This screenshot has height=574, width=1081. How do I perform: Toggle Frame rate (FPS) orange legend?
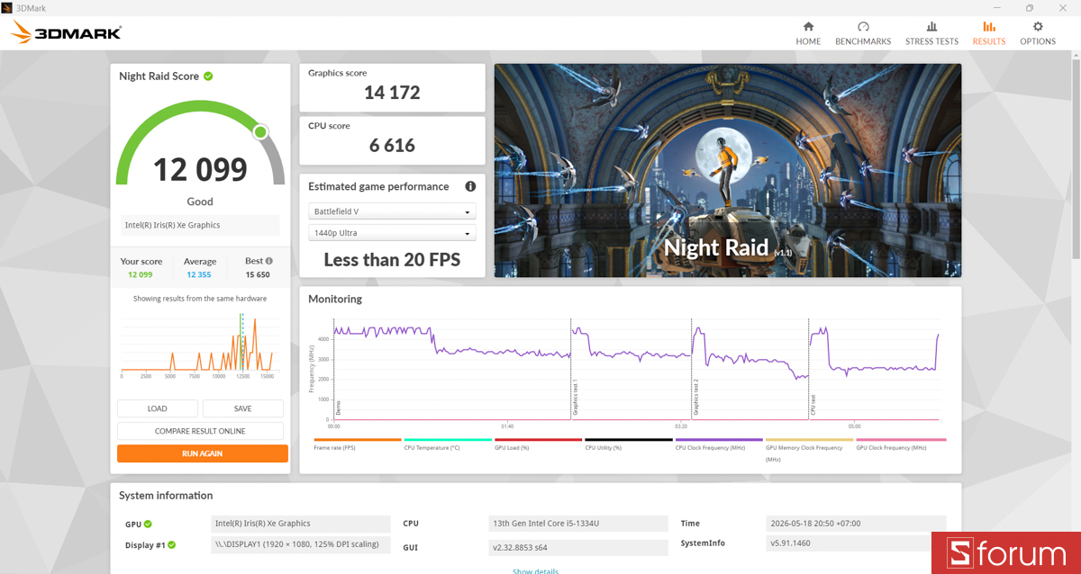pos(357,444)
